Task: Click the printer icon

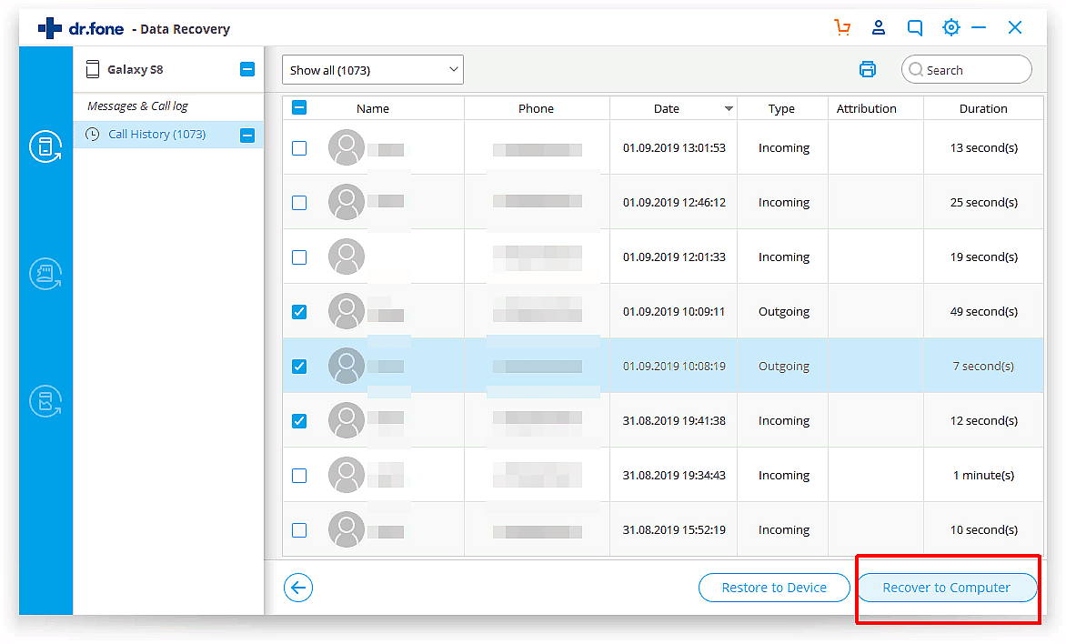Action: pos(868,70)
